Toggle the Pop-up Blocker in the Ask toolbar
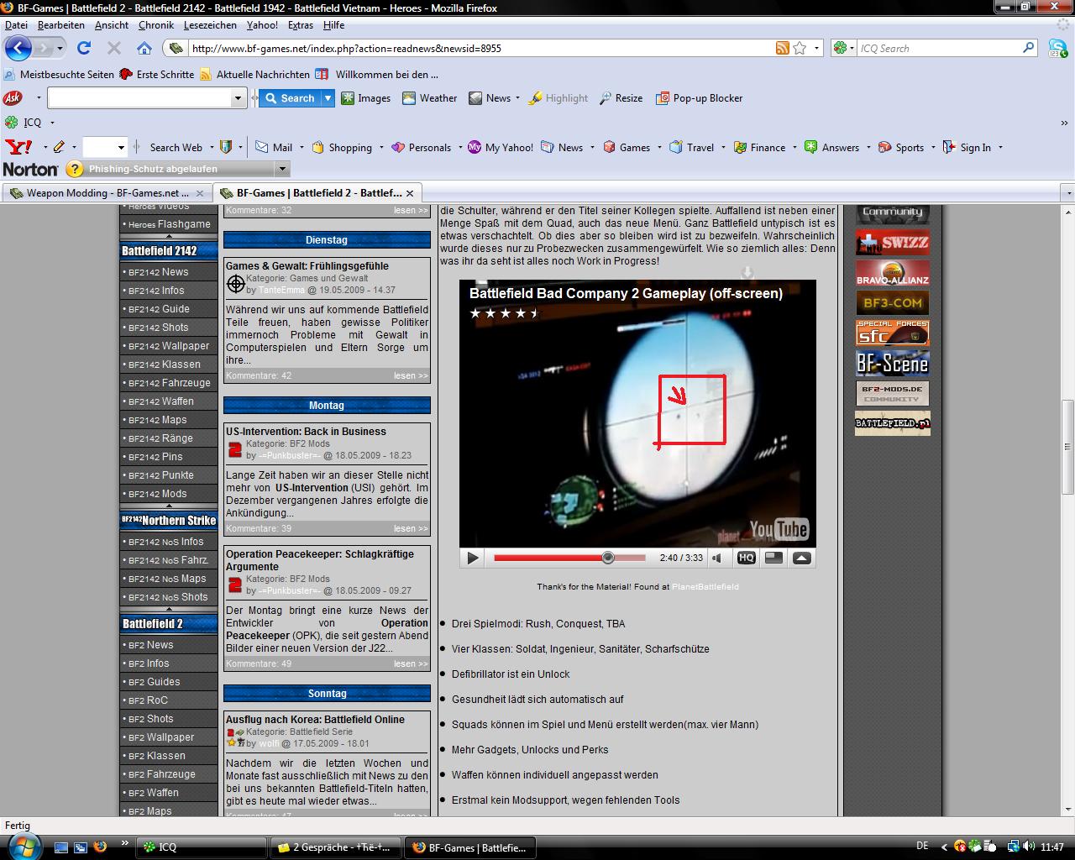 click(699, 98)
